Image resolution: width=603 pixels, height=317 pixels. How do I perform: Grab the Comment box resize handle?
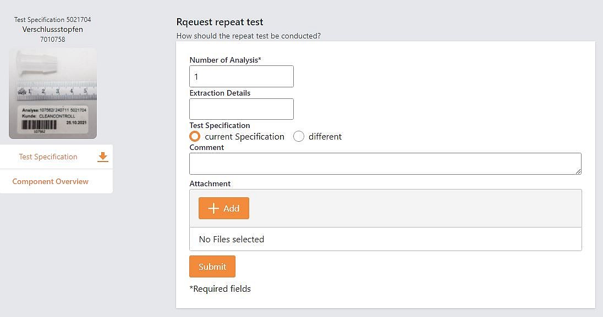pos(578,171)
